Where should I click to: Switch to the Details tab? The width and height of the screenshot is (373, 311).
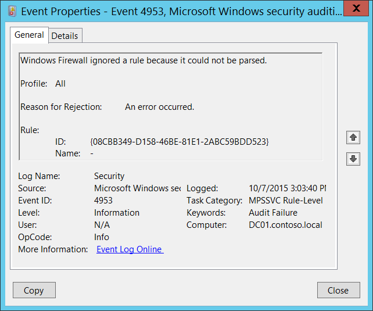(64, 35)
